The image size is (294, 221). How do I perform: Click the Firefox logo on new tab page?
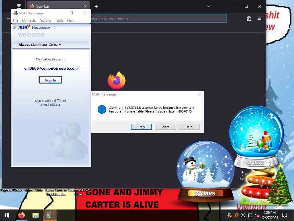coord(117,80)
